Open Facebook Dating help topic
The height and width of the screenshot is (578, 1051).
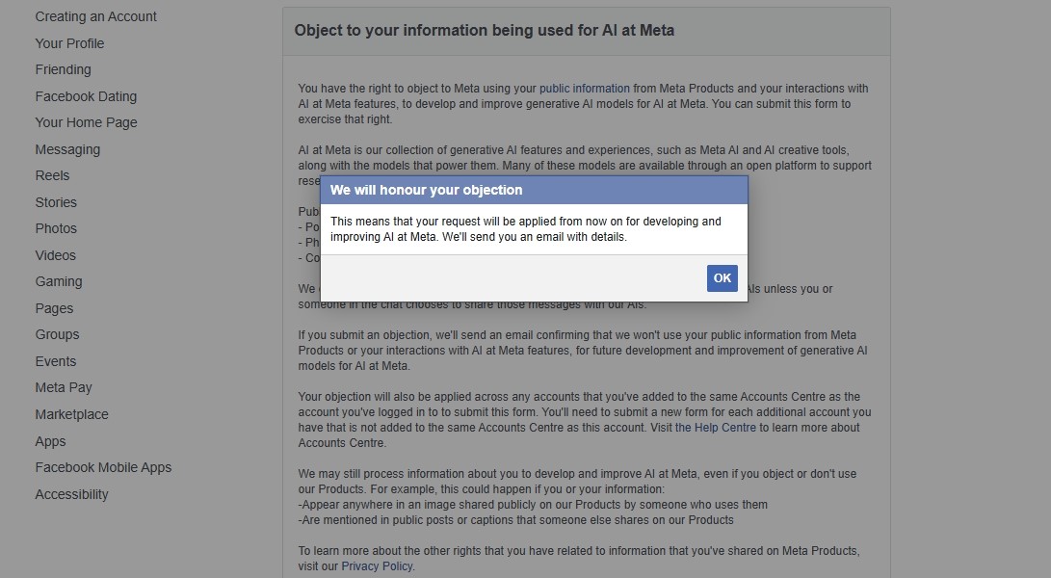[86, 96]
